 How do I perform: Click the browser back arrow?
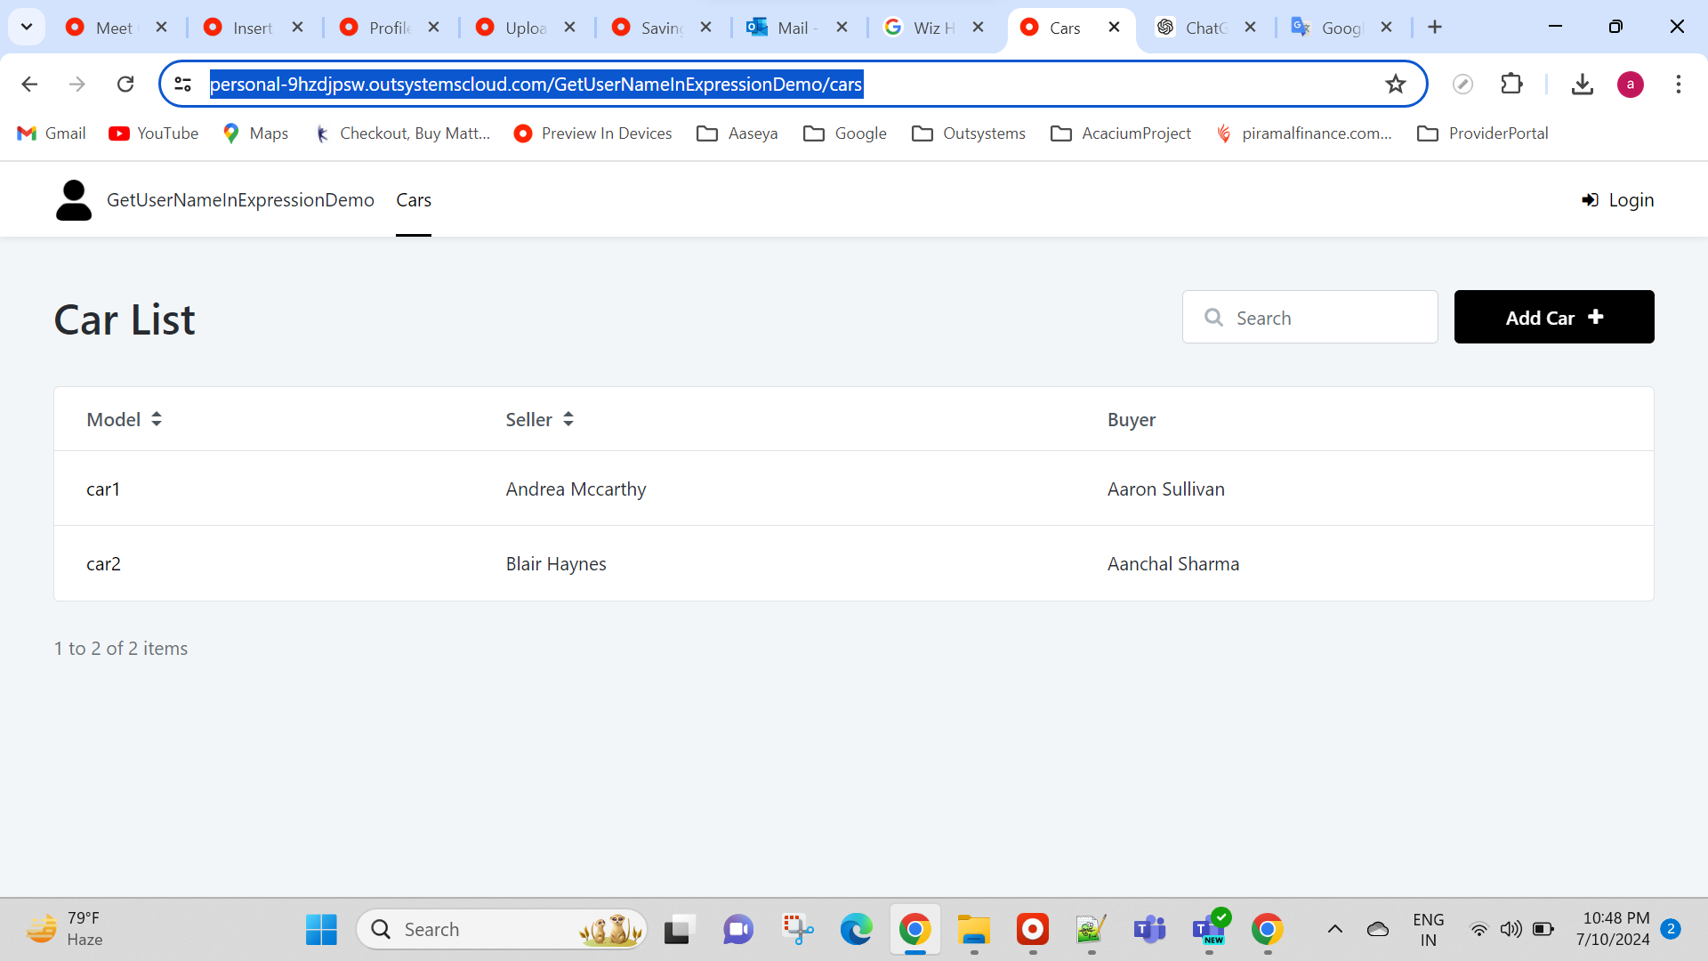click(x=29, y=85)
